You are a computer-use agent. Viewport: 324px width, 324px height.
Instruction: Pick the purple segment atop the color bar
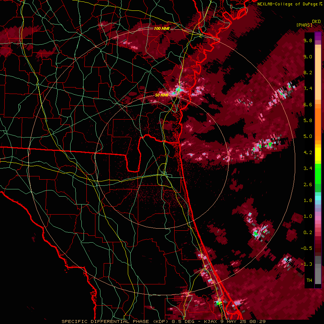318,36
